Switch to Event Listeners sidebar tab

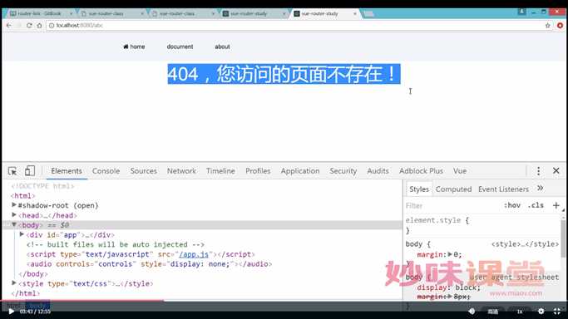tap(503, 189)
